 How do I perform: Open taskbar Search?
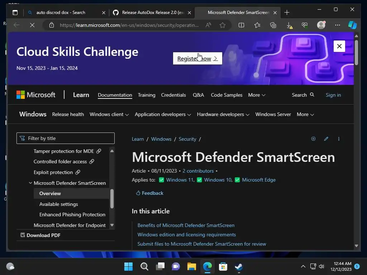click(x=144, y=266)
